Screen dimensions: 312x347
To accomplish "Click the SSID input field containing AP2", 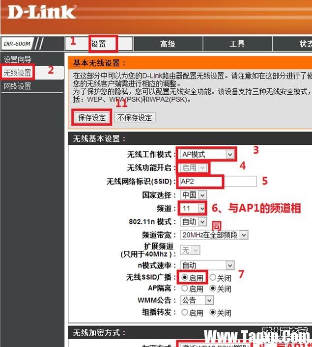I will 218,181.
